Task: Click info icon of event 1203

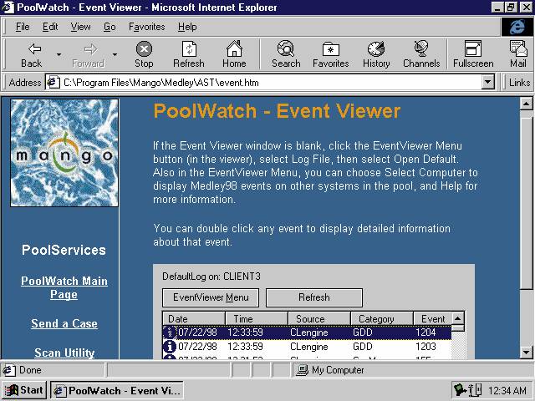Action: 170,347
